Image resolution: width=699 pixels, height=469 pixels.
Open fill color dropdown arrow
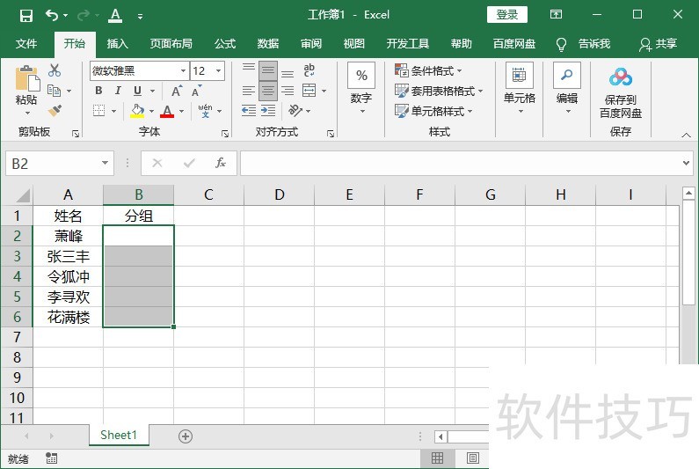[x=151, y=111]
